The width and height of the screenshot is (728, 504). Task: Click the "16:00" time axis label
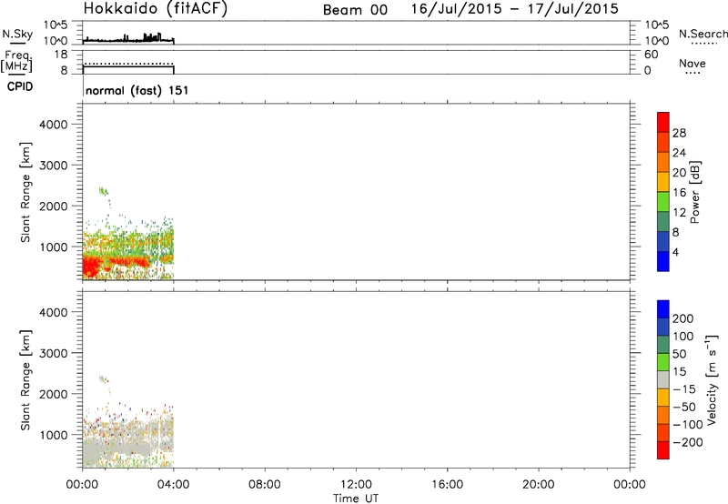447,485
